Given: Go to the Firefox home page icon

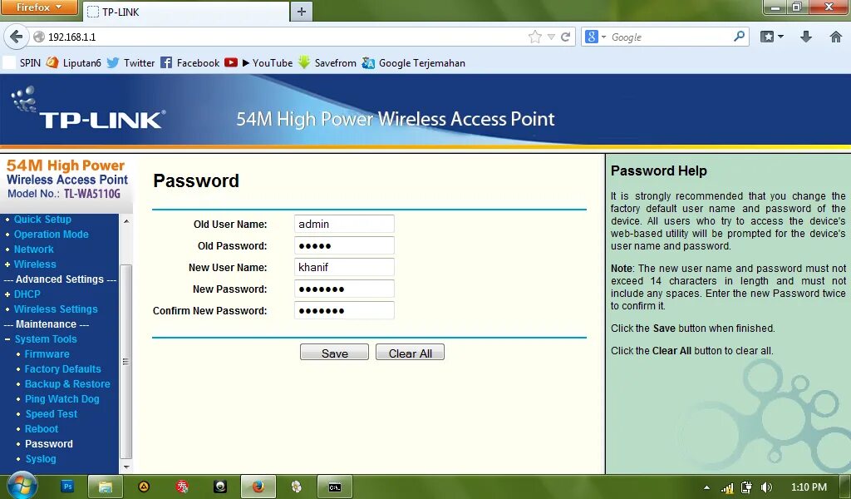Looking at the screenshot, I should coord(836,37).
